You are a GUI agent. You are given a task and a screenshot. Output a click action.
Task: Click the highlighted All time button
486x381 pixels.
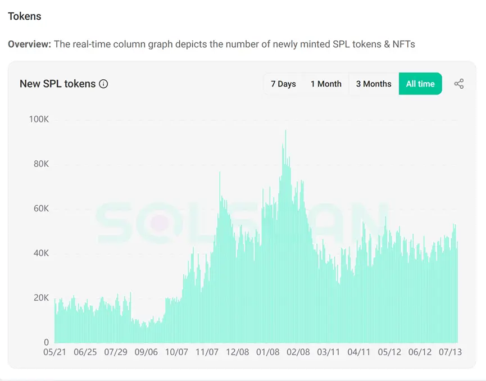tap(420, 84)
